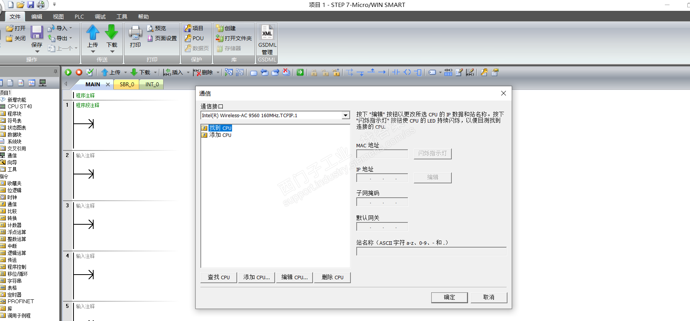Screen dimensions: 690x321
Task: Select 'Add CPU' (添加 CPU) in the list
Action: (220, 135)
